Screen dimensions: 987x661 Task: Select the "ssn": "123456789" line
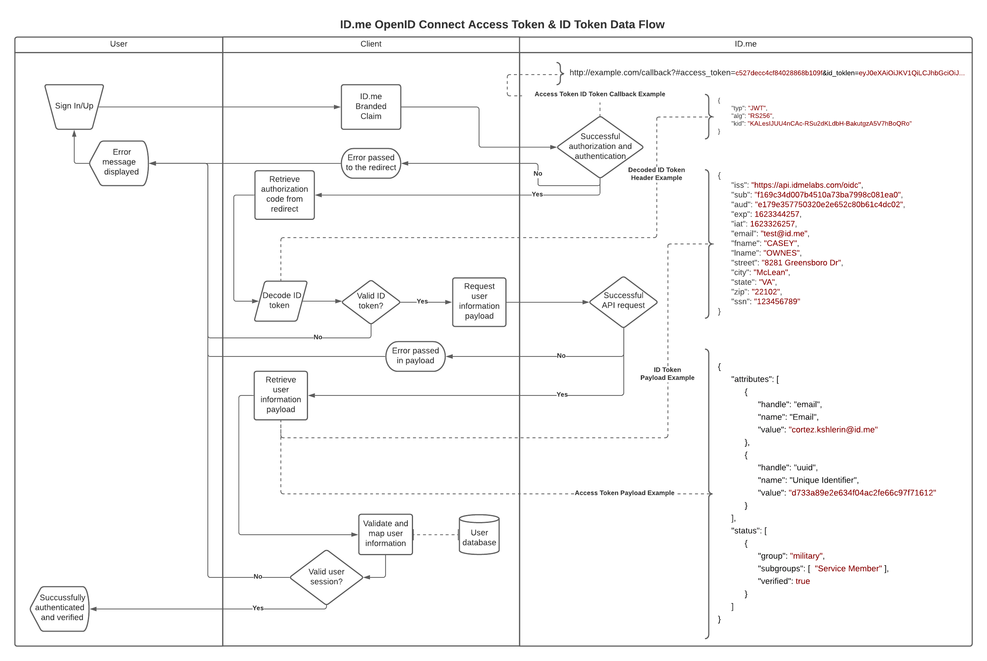(x=765, y=302)
